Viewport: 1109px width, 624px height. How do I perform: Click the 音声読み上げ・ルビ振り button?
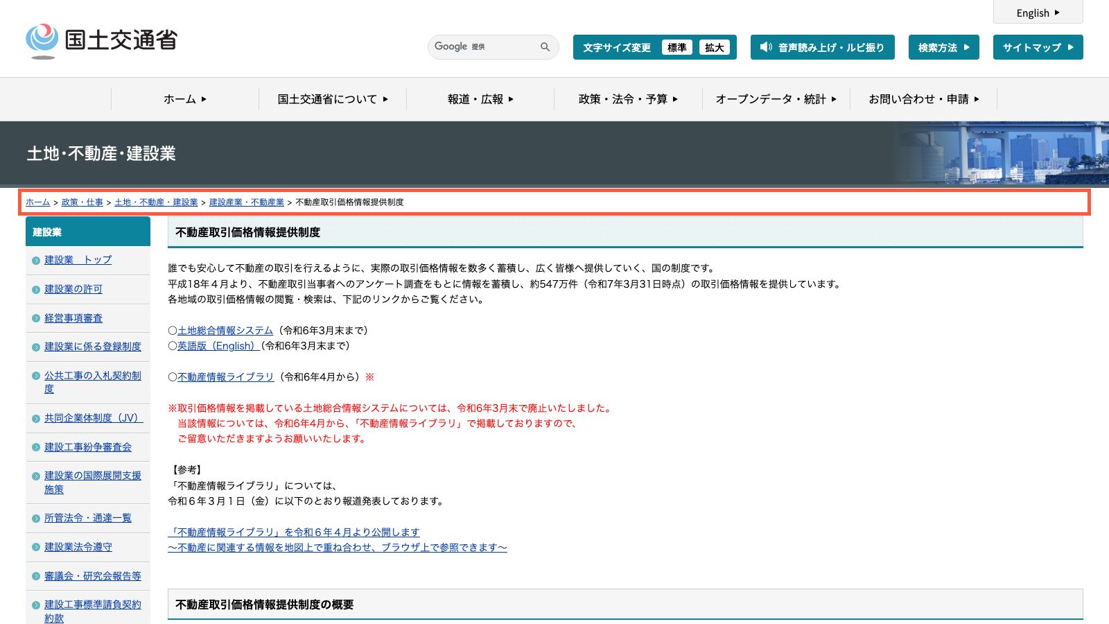point(822,47)
